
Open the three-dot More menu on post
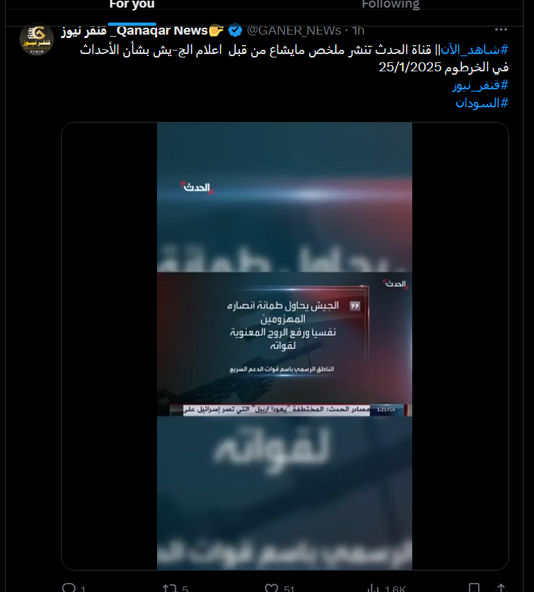500,30
